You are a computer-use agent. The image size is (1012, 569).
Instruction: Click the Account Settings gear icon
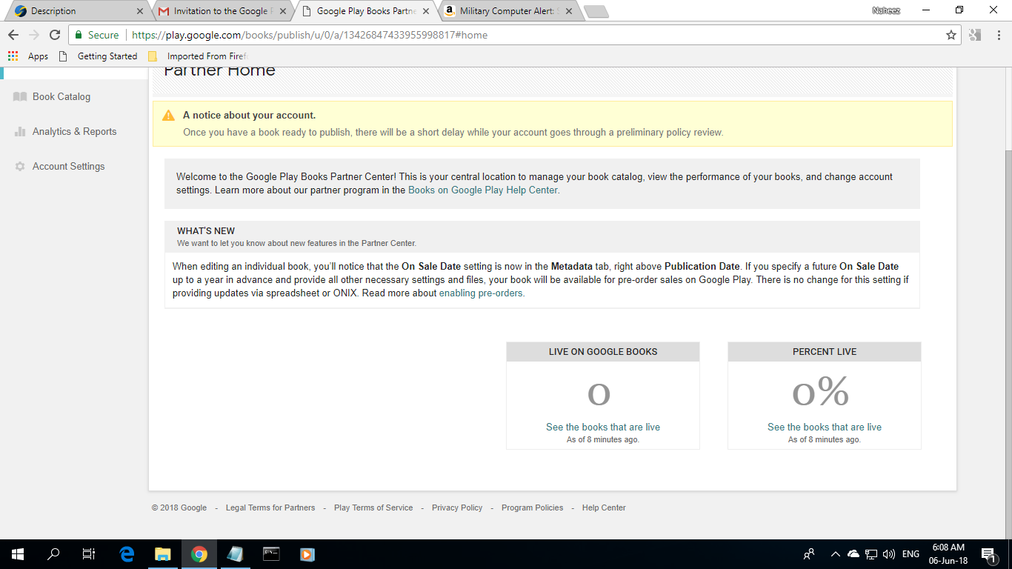click(20, 166)
